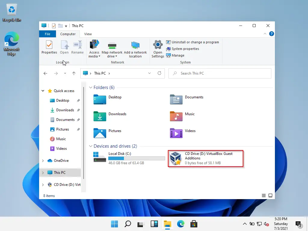308x231 pixels.
Task: Select OneDrive in the navigation pane
Action: [x=58, y=161]
